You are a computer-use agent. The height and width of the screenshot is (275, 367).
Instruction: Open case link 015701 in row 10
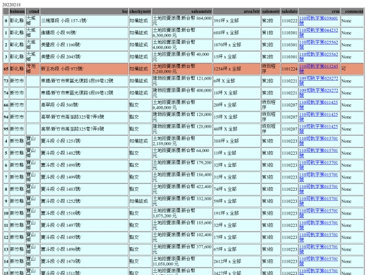(x=319, y=213)
